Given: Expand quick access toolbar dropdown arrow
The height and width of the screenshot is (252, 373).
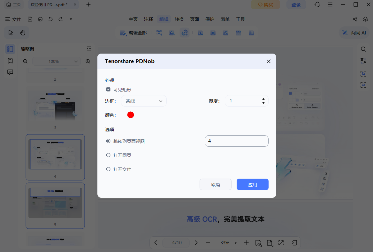Looking at the screenshot, I should click(x=71, y=19).
